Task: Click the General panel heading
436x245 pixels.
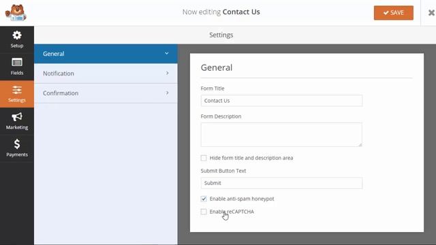Action: (217, 67)
